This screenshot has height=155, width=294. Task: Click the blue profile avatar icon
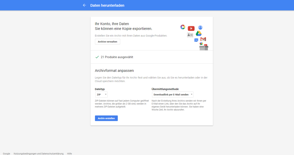tap(200, 28)
